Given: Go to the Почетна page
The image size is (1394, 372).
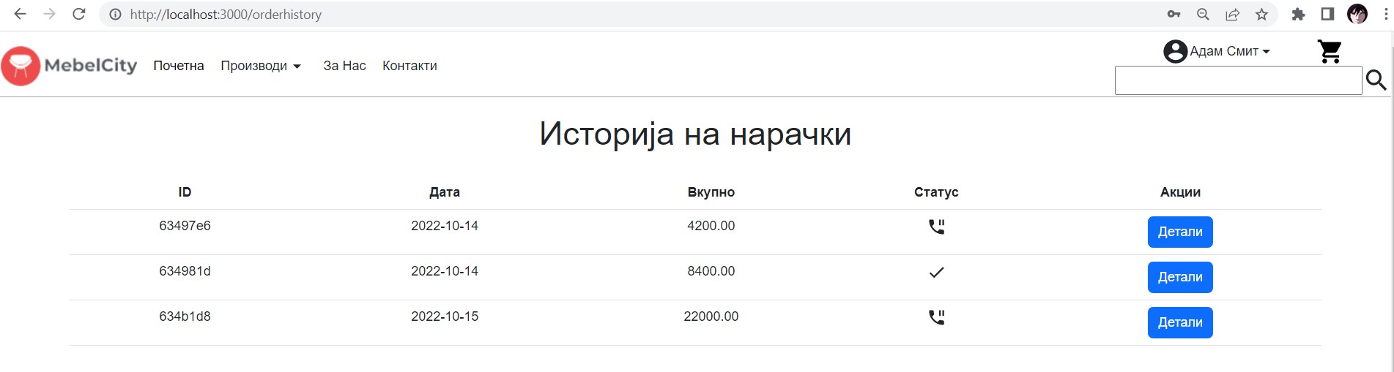Looking at the screenshot, I should (x=179, y=66).
